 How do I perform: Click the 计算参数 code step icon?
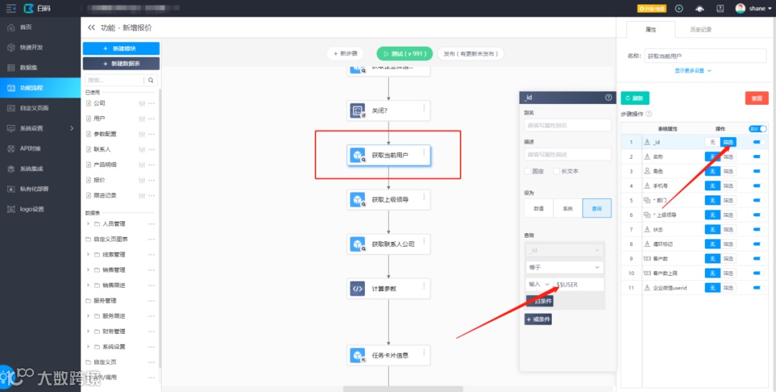357,289
